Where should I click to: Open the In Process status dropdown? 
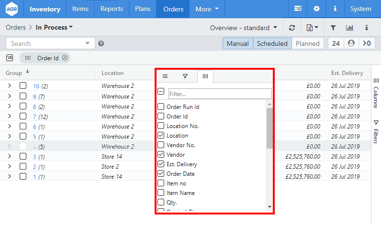(x=54, y=27)
